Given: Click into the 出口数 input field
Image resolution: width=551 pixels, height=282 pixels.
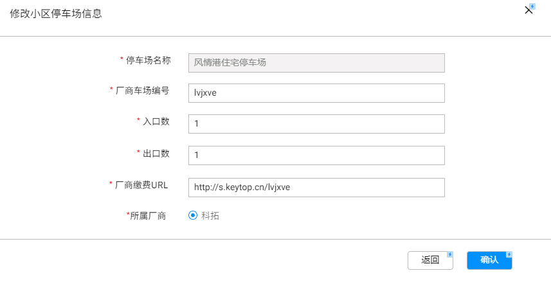Looking at the screenshot, I should coord(316,155).
